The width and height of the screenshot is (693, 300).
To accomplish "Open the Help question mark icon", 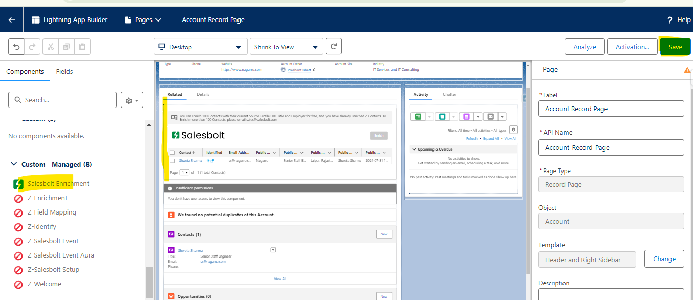I will pyautogui.click(x=670, y=20).
